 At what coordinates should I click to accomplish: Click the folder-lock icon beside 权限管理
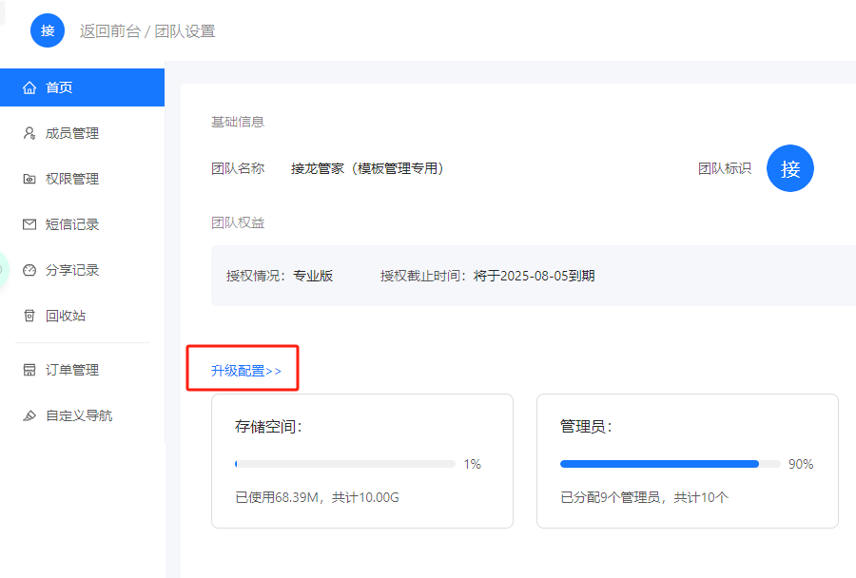point(29,179)
